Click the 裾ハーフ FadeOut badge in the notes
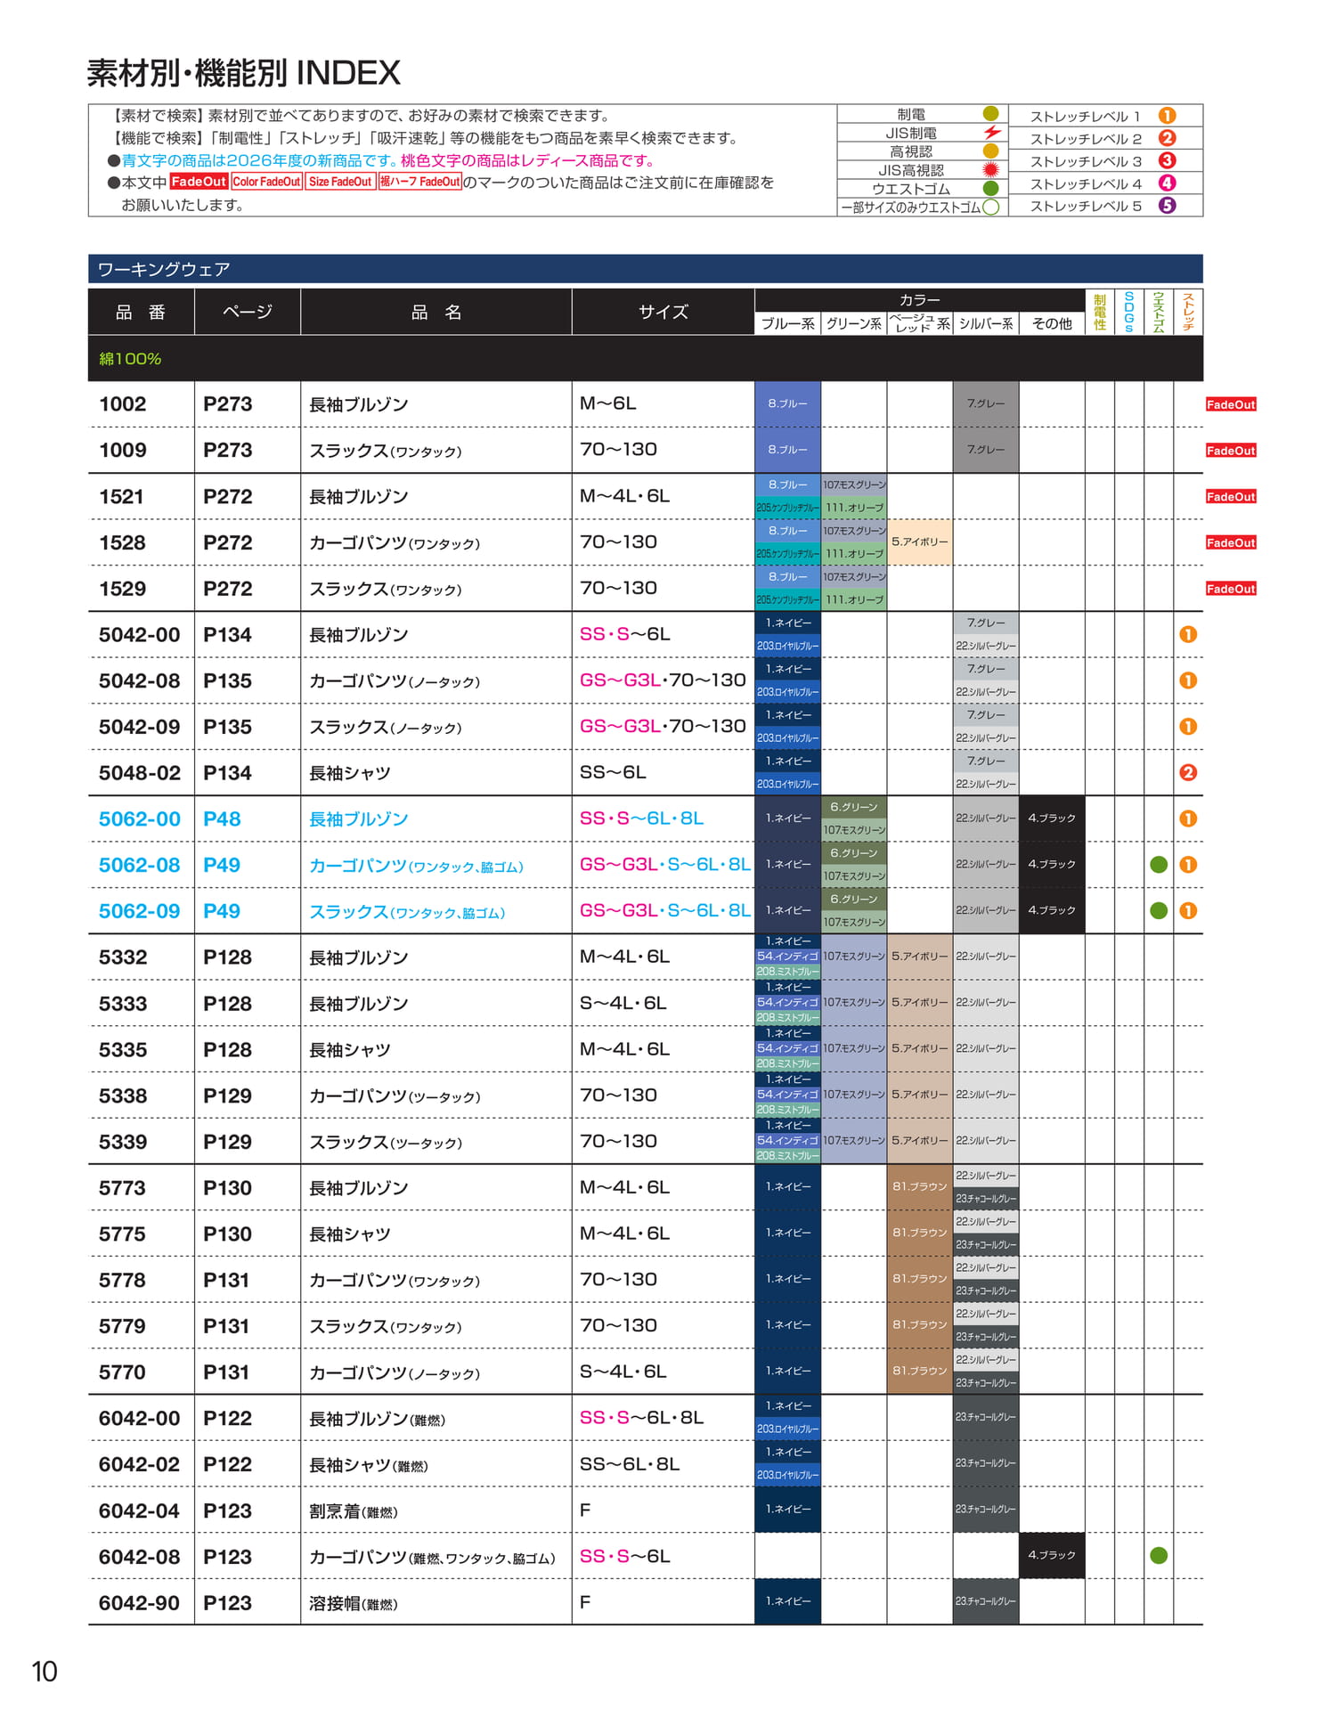Screen dimensions: 1327x1710 coord(419,182)
